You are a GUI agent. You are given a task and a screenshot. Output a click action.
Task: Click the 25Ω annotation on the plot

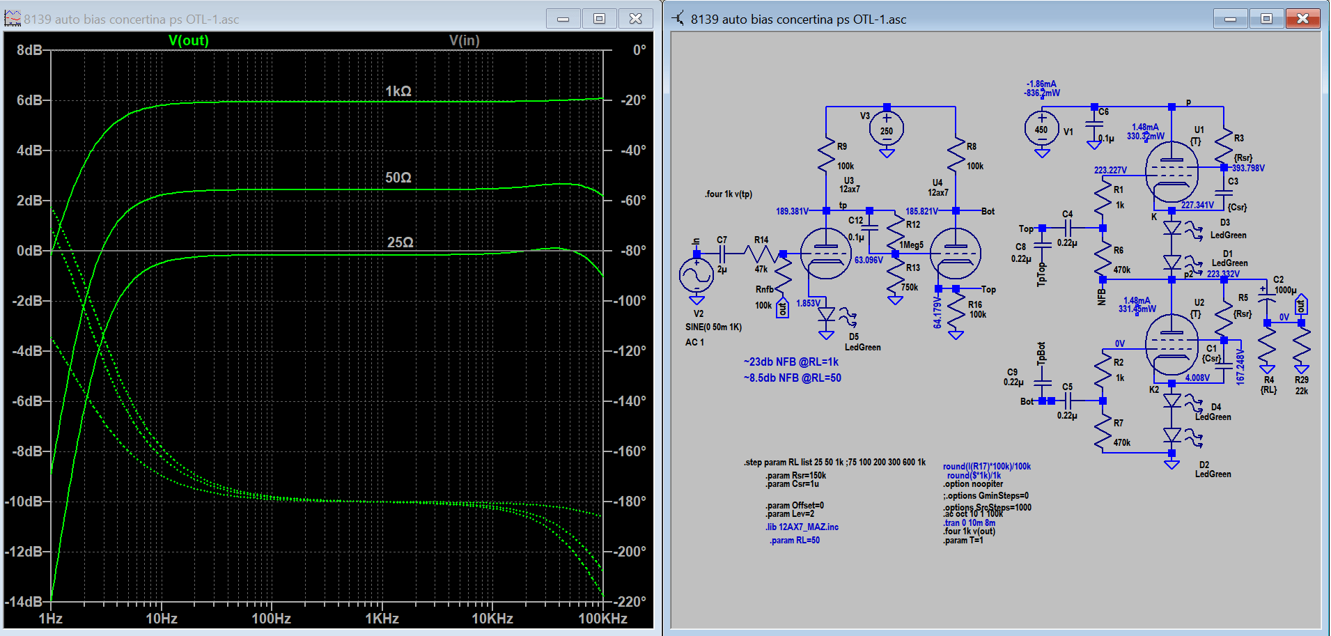coord(400,242)
